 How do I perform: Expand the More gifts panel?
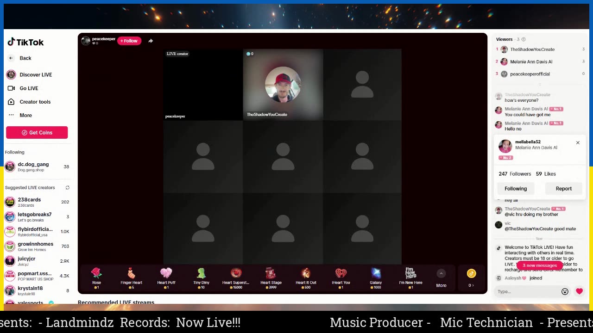441,279
